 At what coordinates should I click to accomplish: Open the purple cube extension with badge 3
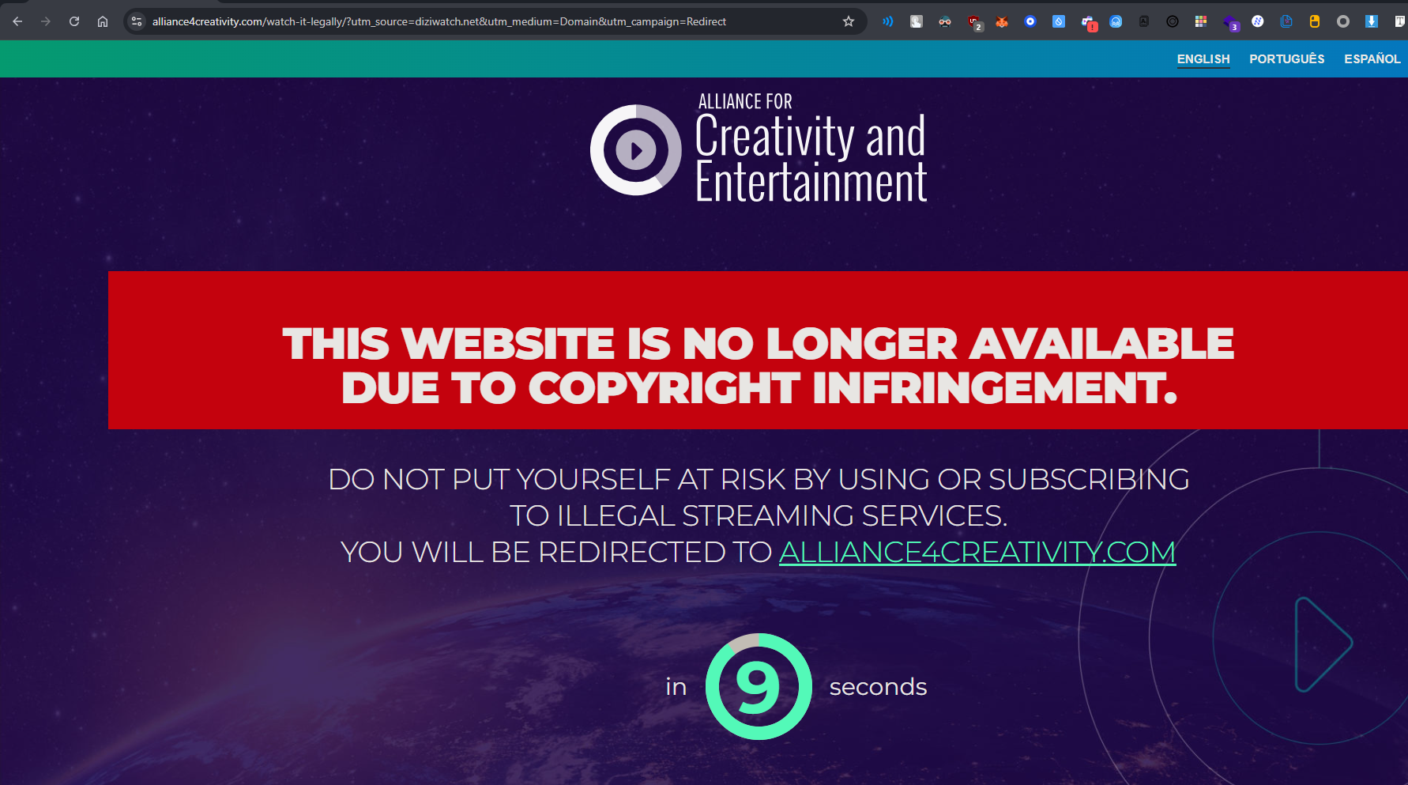pyautogui.click(x=1230, y=22)
